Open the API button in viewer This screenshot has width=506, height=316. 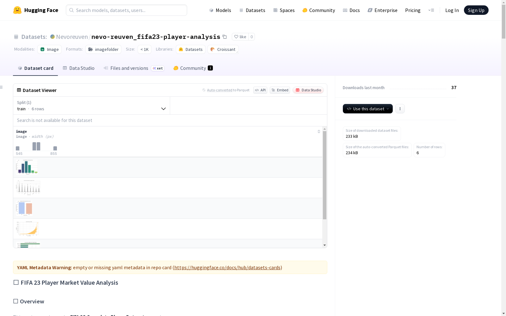(x=260, y=90)
